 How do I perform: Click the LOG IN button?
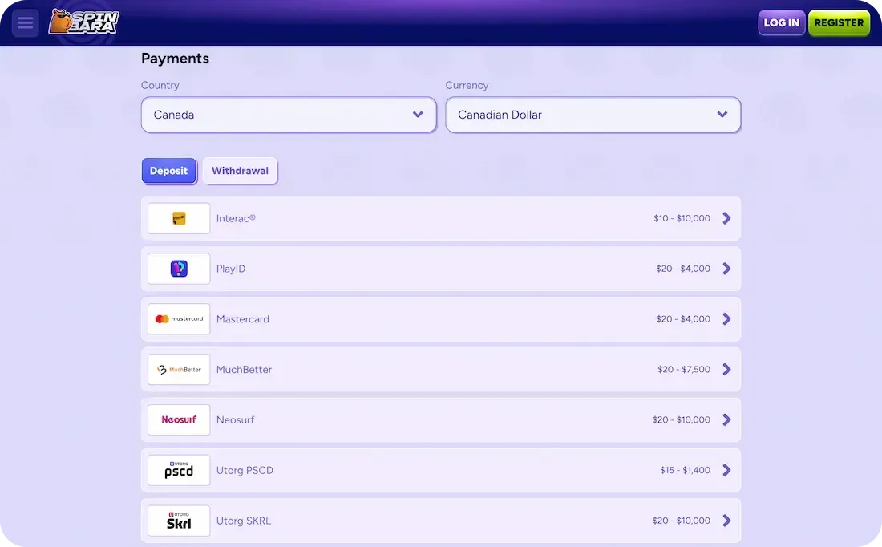click(781, 23)
